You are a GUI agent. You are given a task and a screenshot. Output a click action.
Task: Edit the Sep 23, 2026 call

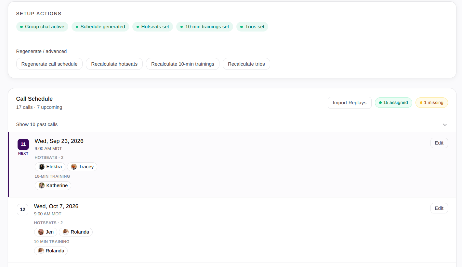[439, 143]
